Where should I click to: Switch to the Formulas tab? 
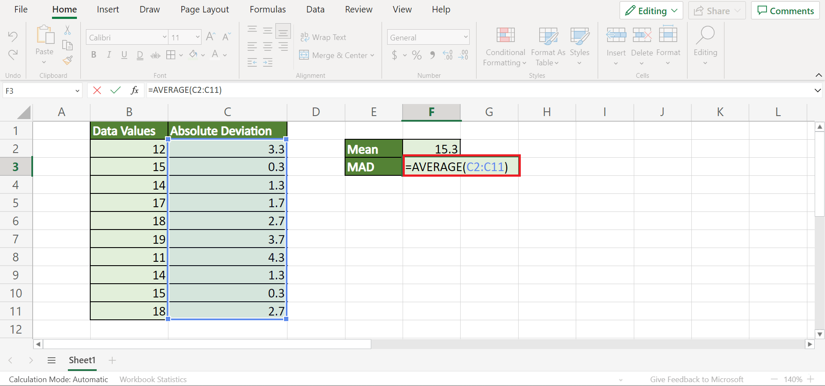click(x=268, y=9)
